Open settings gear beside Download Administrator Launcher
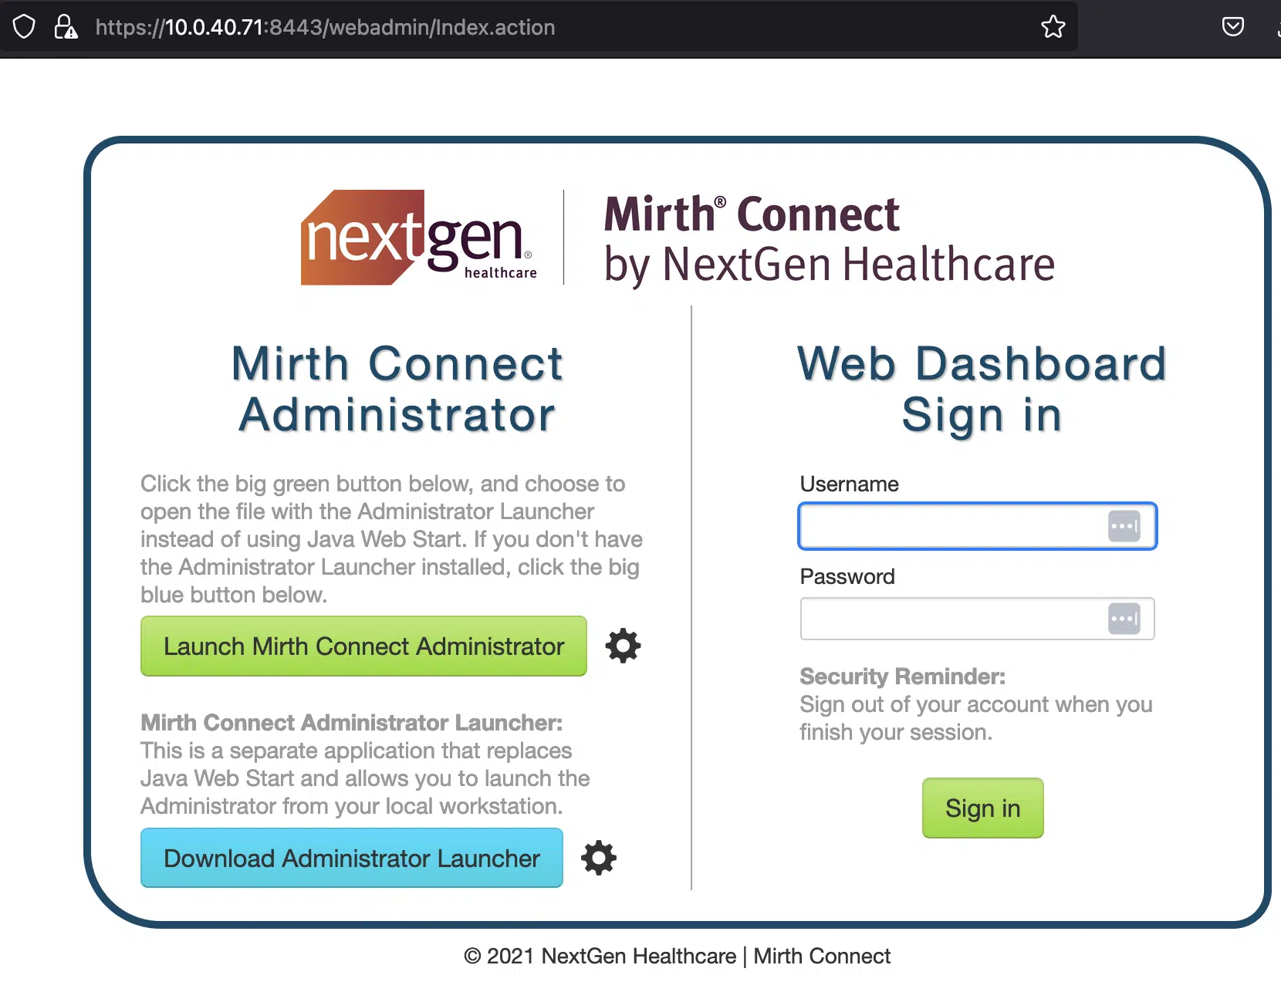The width and height of the screenshot is (1281, 992). [x=598, y=858]
